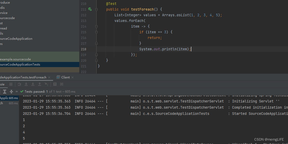Click the testForeach method name in code
Viewport: 288px width, 144px height.
142,9
